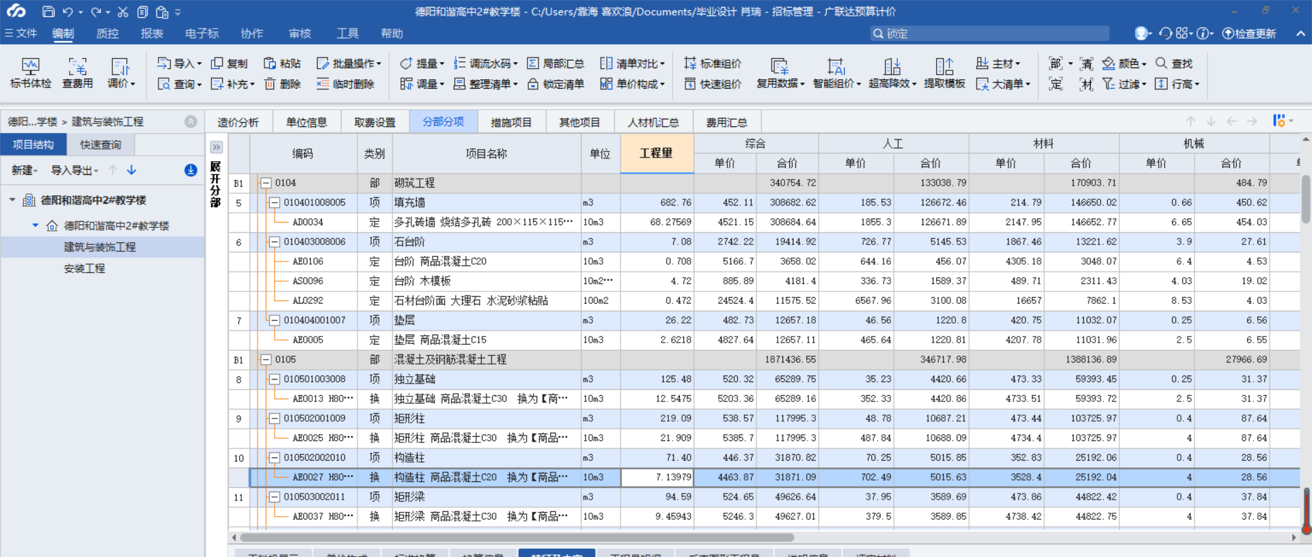Click the Redo arrow icon

coord(96,12)
